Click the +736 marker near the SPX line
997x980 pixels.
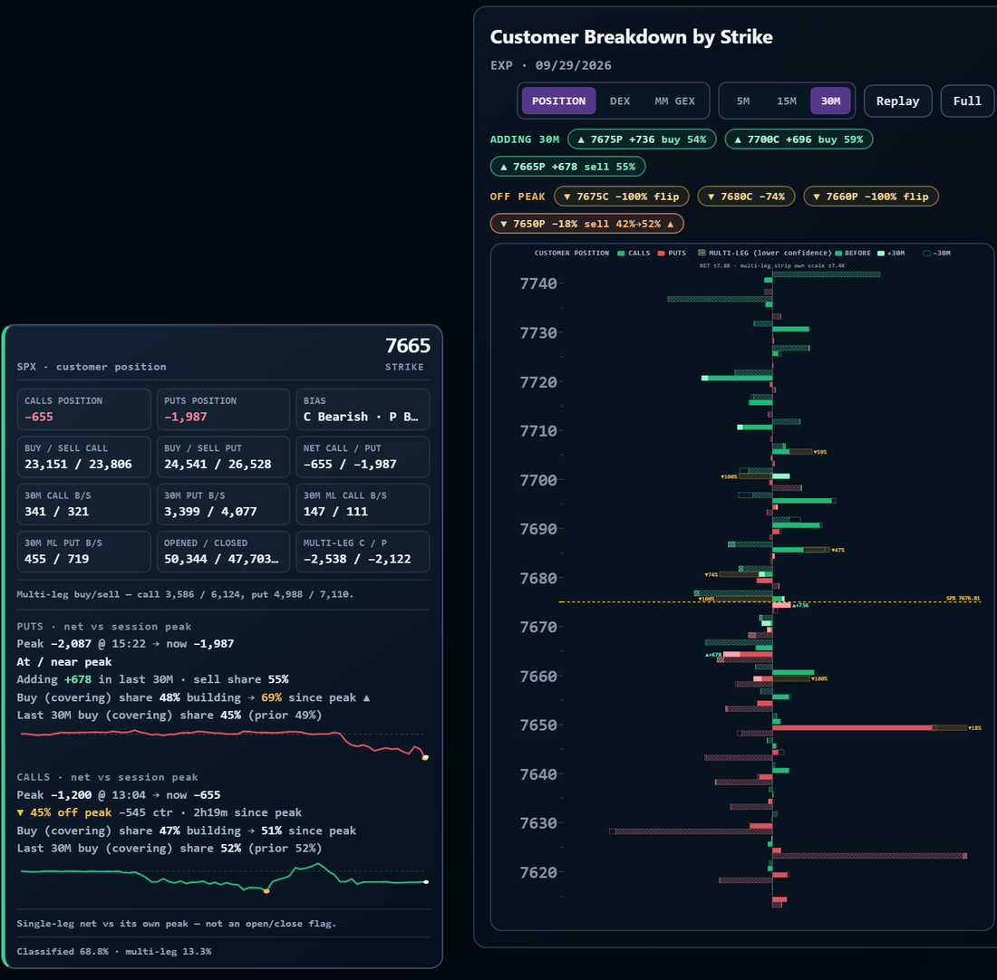[800, 606]
